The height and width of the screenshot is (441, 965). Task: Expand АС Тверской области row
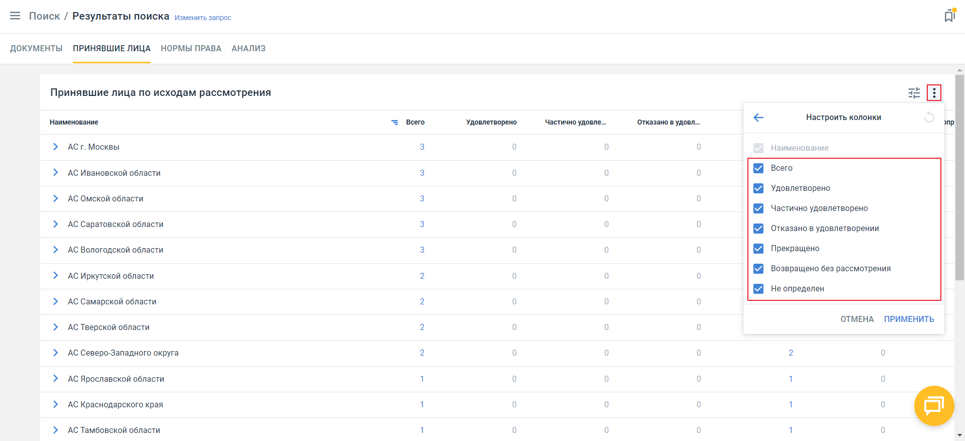(x=55, y=327)
